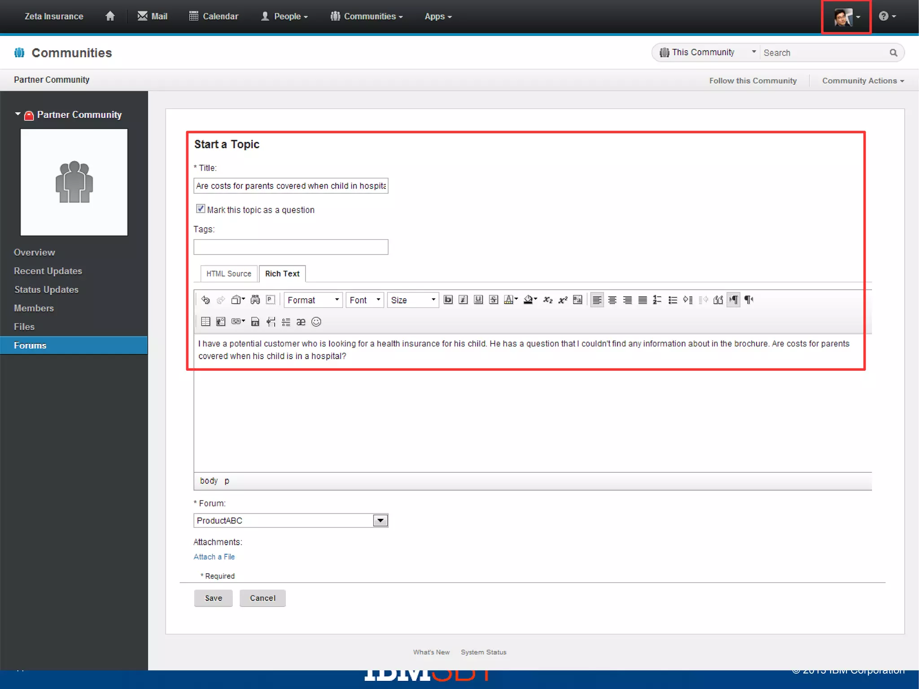The height and width of the screenshot is (689, 919).
Task: Click the numbered list icon
Action: point(657,300)
